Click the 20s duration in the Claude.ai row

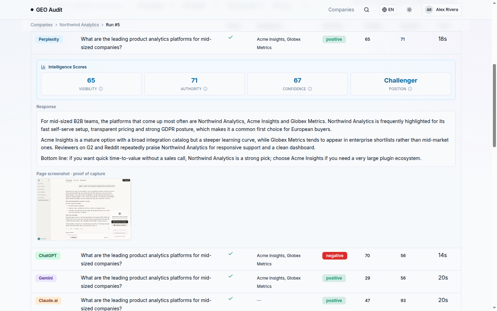pyautogui.click(x=443, y=300)
